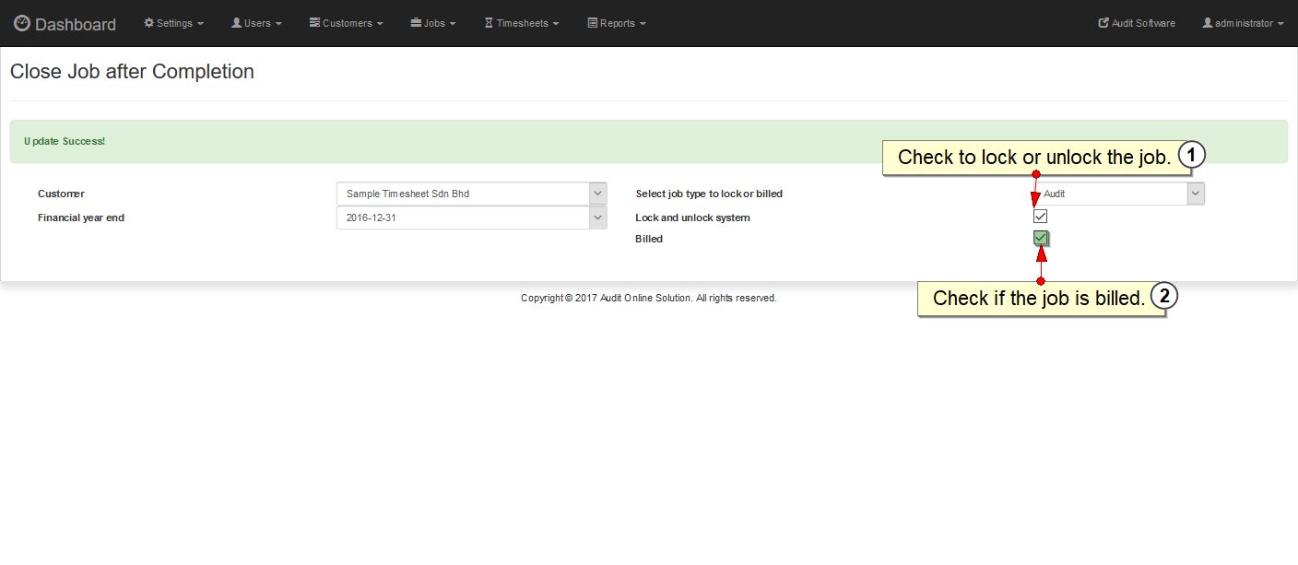The height and width of the screenshot is (565, 1298).
Task: Click the Dashboard brand link
Action: click(75, 25)
